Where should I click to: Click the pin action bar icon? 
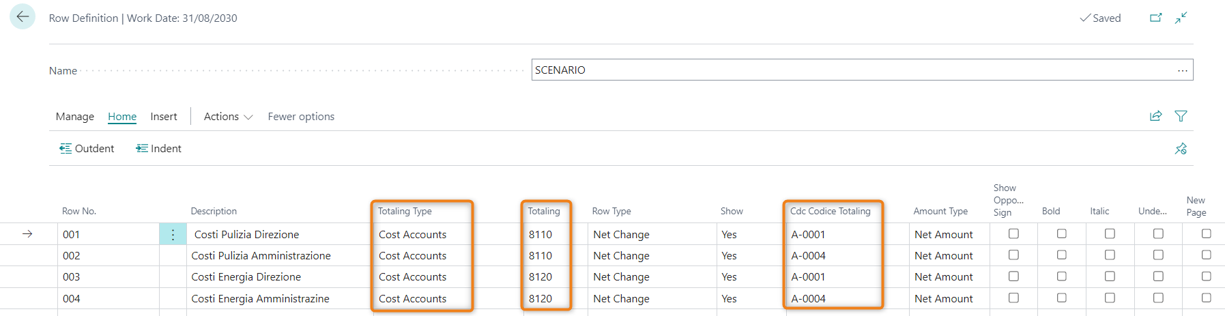[x=1181, y=149]
